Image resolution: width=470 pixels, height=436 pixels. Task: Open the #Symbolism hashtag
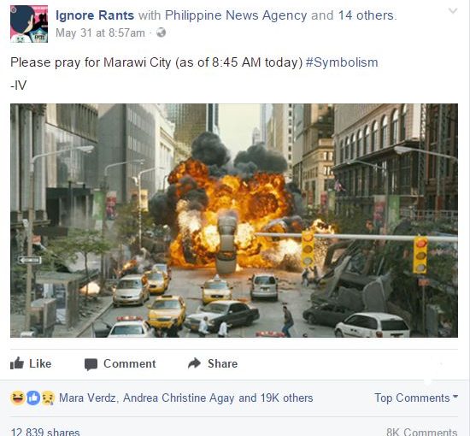point(342,62)
